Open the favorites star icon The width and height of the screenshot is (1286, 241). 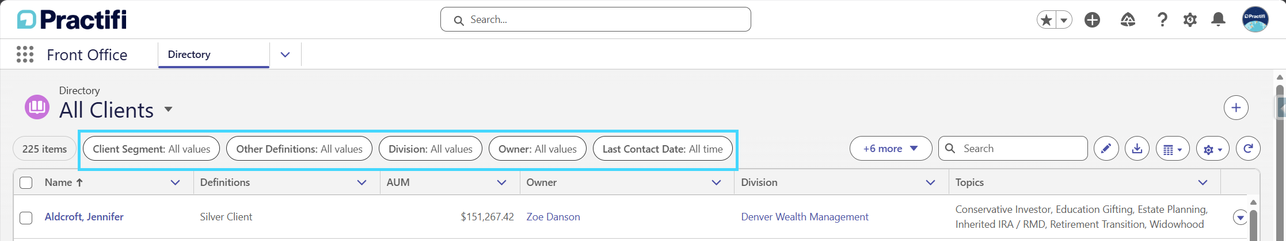[x=1047, y=20]
